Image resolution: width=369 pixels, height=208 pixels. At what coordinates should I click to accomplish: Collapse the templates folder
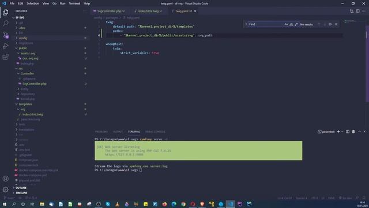click(x=25, y=104)
